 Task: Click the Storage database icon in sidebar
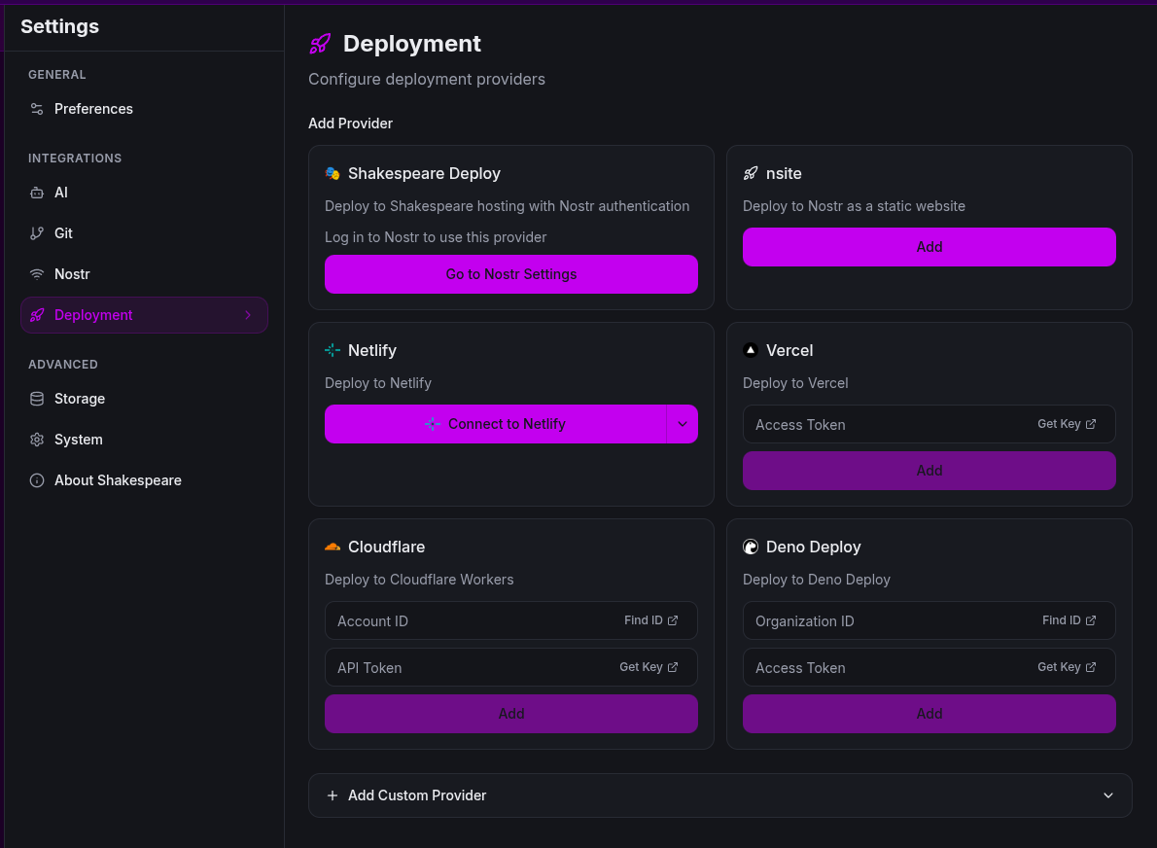pos(37,399)
